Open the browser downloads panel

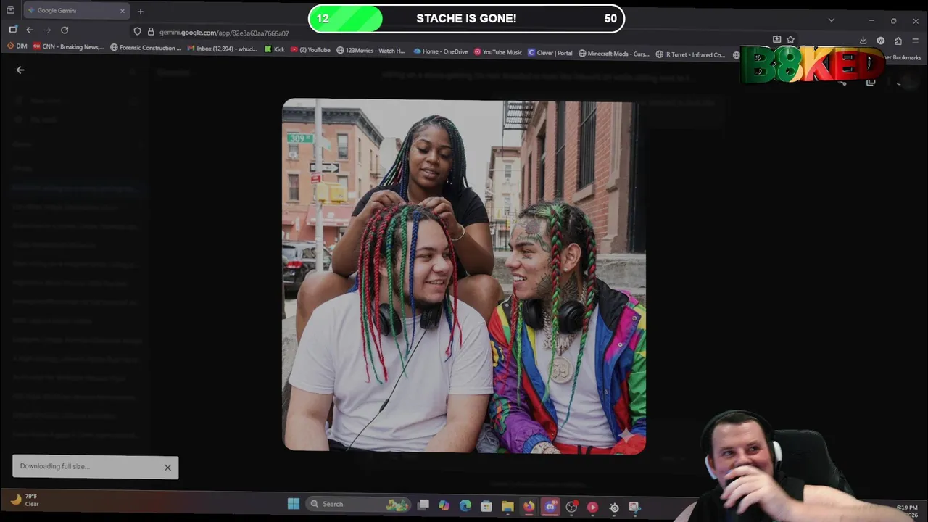click(x=863, y=41)
